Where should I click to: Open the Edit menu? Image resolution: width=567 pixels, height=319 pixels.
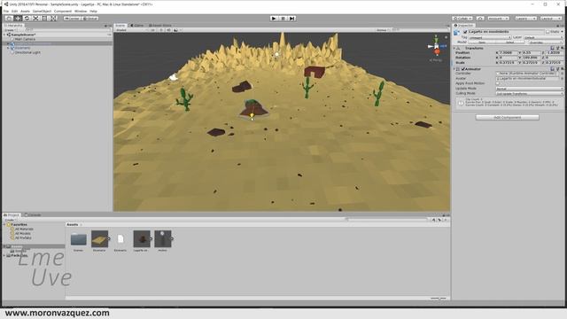pyautogui.click(x=14, y=12)
